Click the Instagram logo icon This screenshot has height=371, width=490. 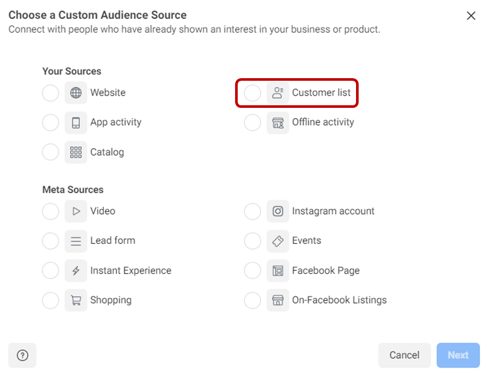click(x=278, y=212)
